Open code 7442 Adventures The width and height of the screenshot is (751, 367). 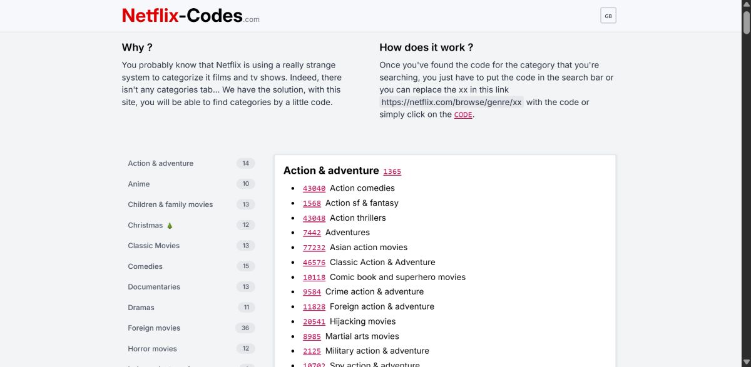312,232
